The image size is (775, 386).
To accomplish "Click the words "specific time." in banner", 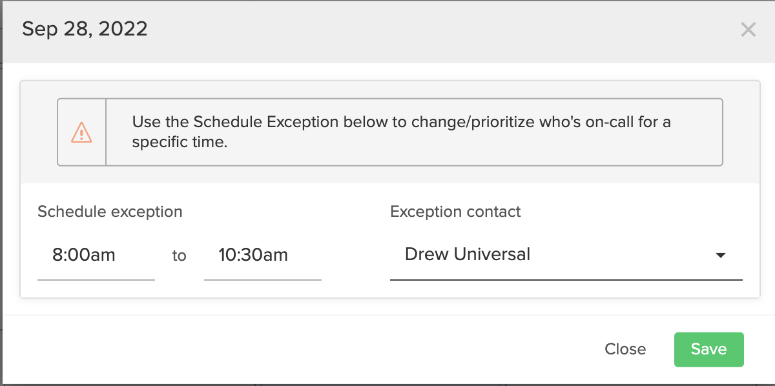I will (180, 143).
